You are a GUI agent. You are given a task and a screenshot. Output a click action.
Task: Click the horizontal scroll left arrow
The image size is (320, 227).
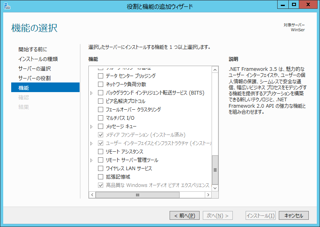coord(92,195)
